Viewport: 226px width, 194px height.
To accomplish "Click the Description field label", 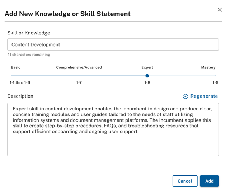I will point(20,96).
